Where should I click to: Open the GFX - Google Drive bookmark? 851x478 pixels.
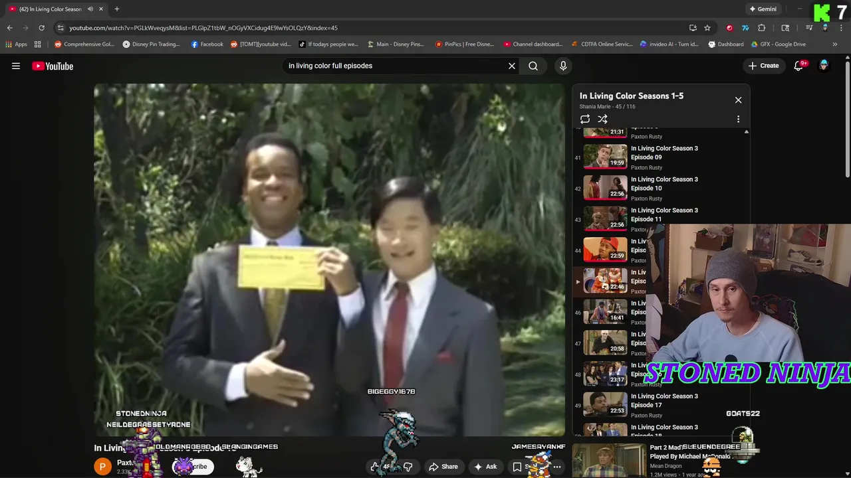[x=779, y=44]
